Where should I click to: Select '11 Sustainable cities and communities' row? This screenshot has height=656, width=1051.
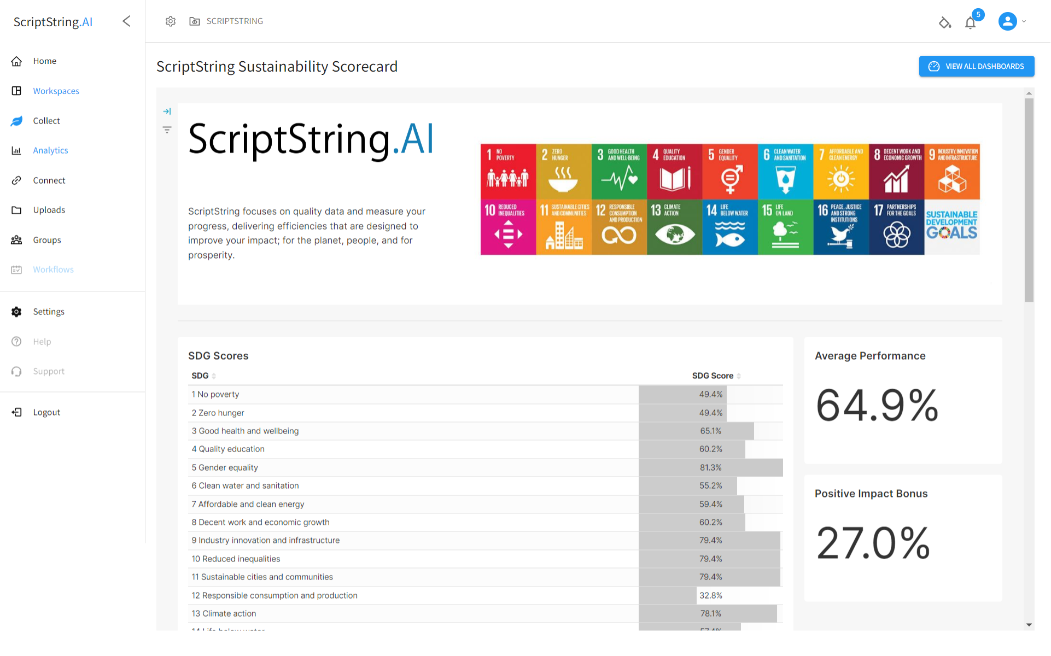(486, 577)
